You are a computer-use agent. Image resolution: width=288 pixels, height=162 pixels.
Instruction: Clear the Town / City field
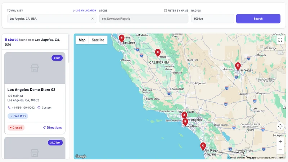[x=93, y=19]
